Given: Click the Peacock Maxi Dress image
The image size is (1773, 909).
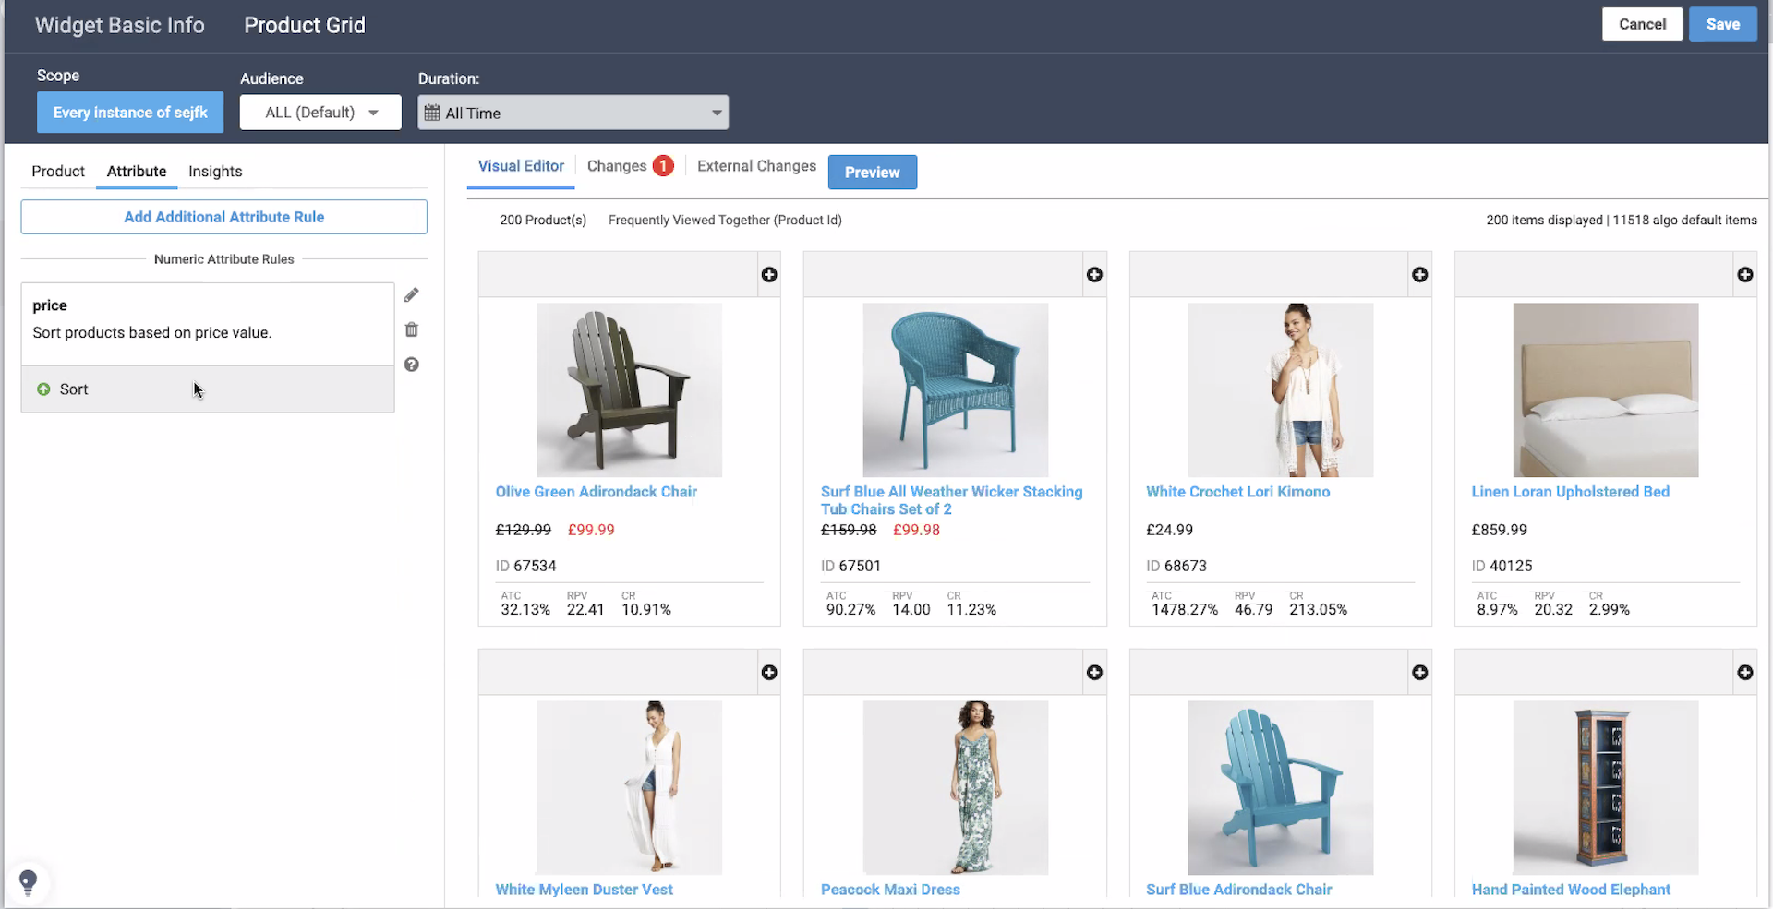Looking at the screenshot, I should (x=955, y=787).
